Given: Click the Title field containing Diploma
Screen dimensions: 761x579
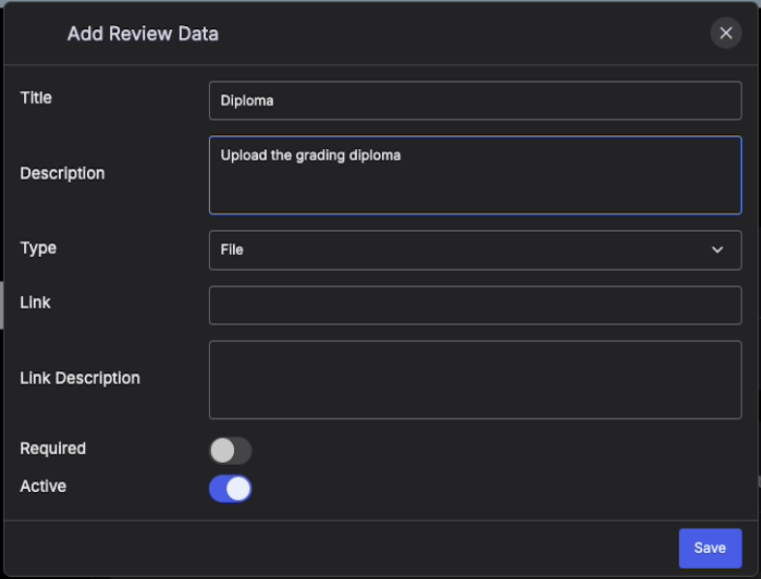Looking at the screenshot, I should (475, 101).
